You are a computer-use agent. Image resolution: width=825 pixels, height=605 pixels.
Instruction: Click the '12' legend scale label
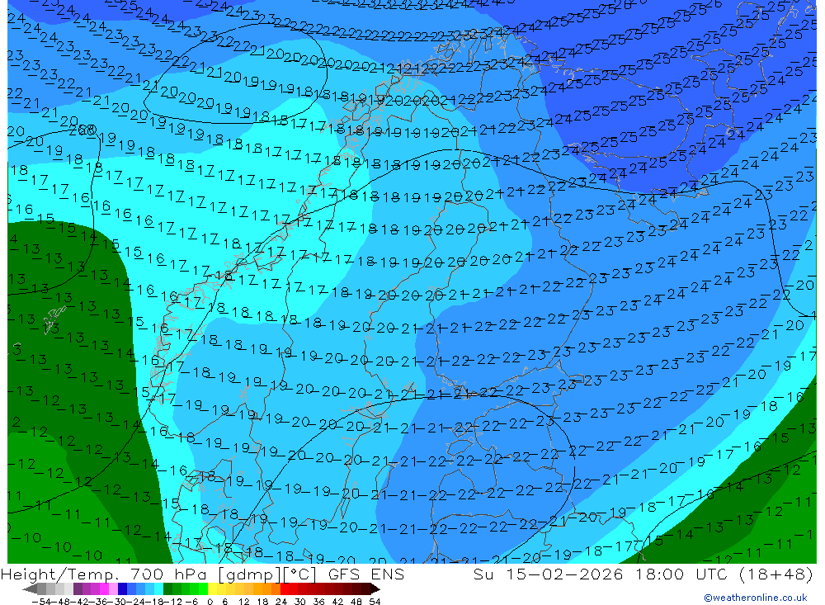pos(243,601)
